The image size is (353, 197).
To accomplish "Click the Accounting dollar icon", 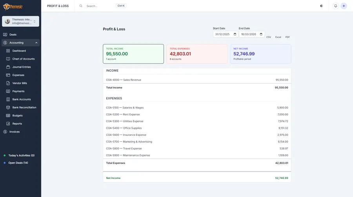I will coord(5,42).
